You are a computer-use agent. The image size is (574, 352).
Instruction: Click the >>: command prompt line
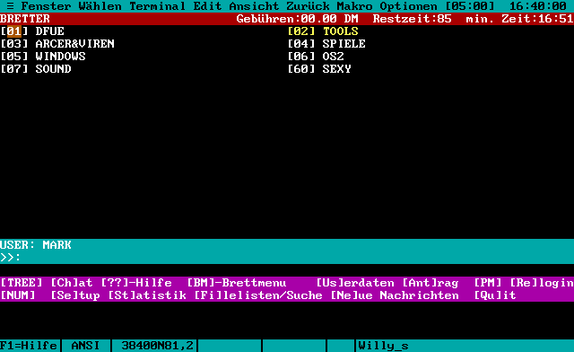tap(287, 258)
